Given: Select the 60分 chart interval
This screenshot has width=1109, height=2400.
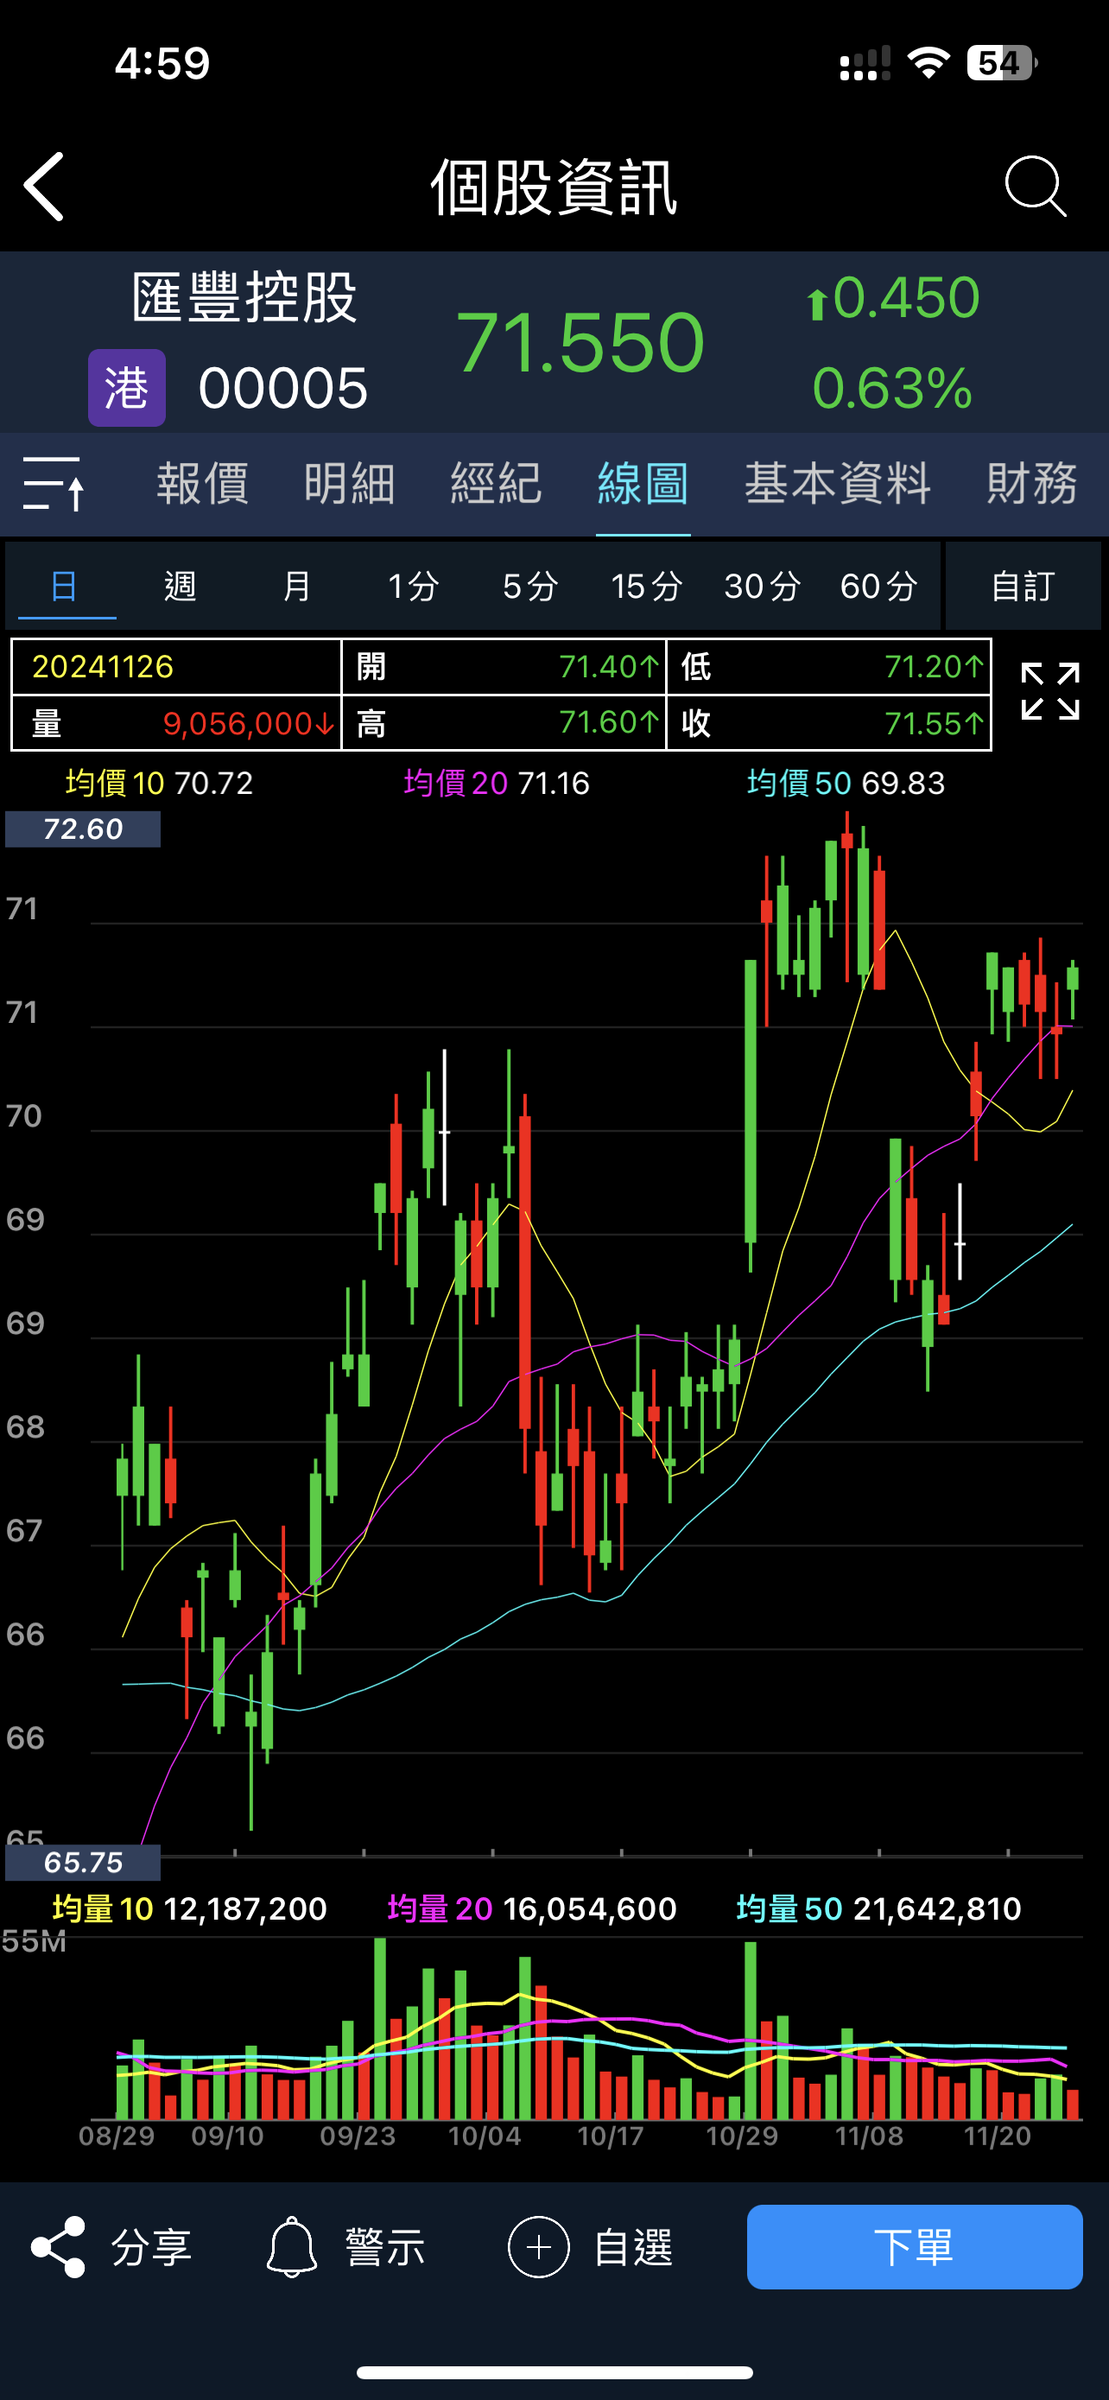Looking at the screenshot, I should click(879, 586).
